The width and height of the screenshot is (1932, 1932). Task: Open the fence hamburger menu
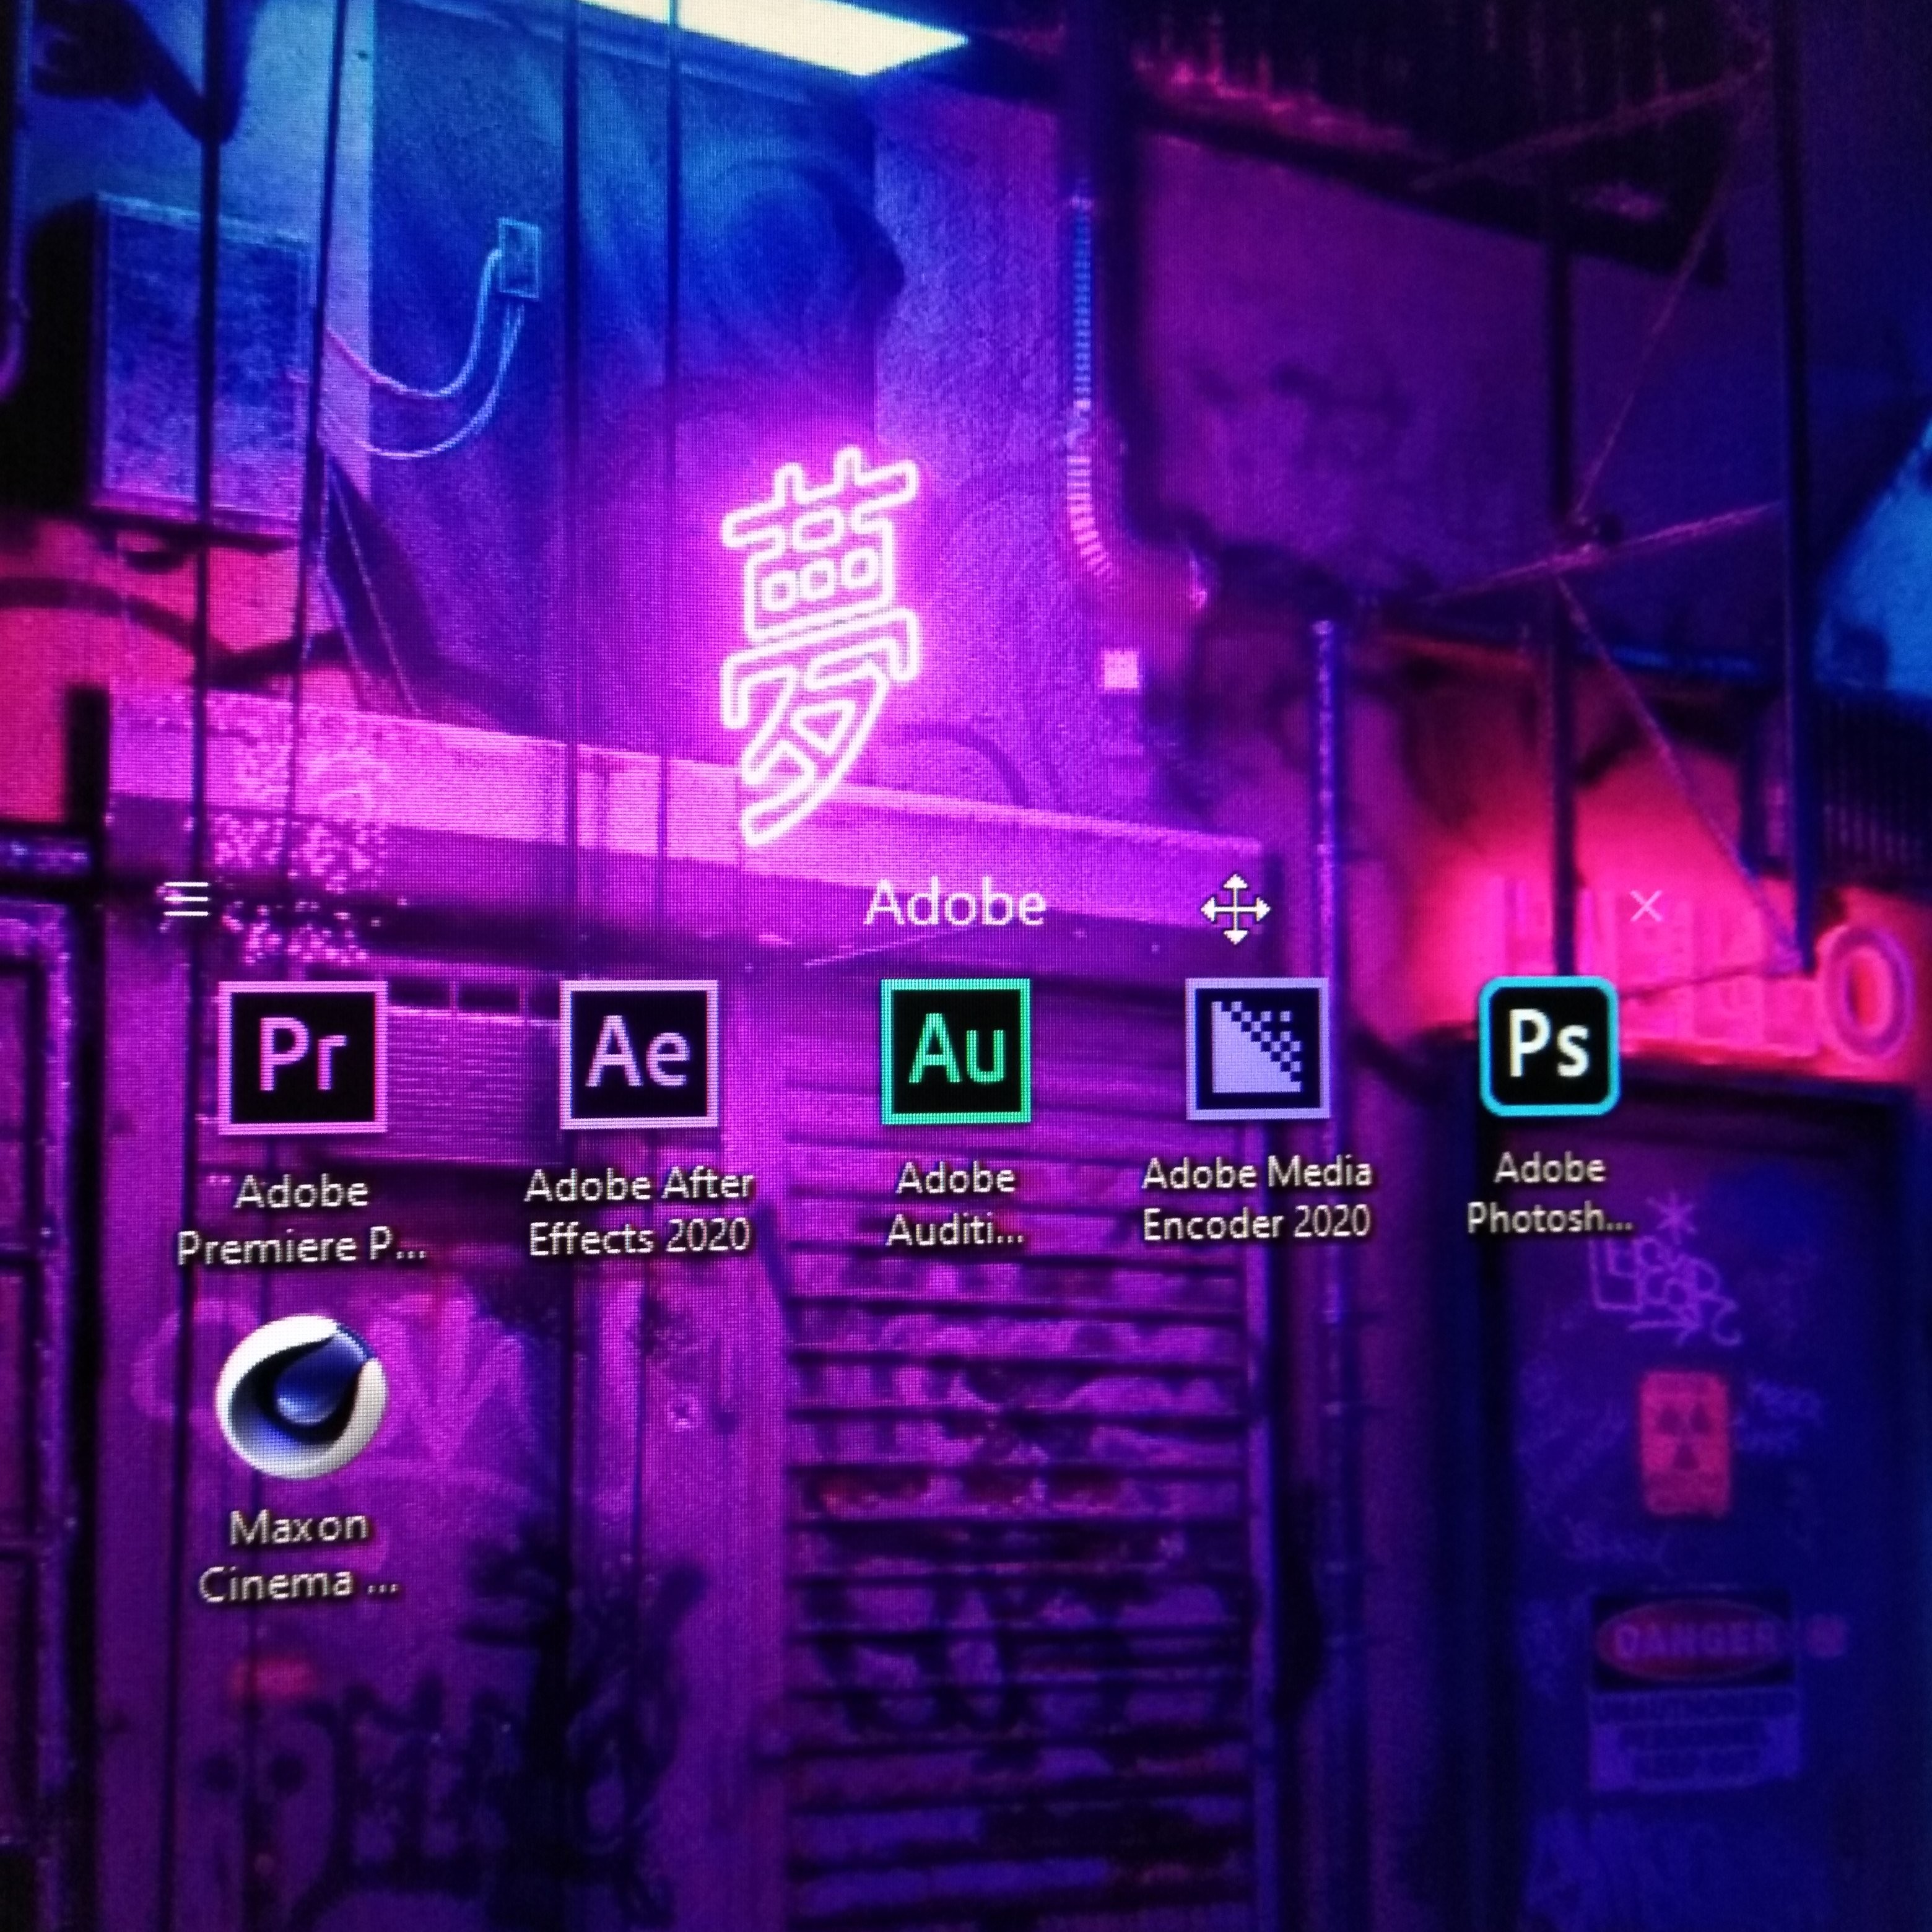(x=187, y=900)
